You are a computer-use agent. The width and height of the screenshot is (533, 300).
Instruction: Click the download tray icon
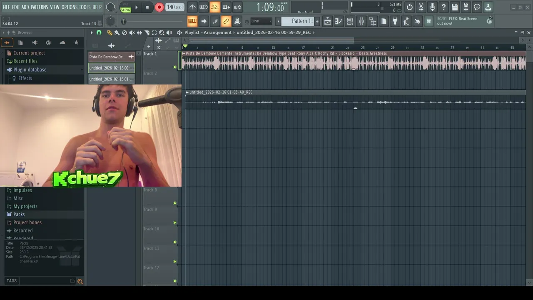pos(488,7)
